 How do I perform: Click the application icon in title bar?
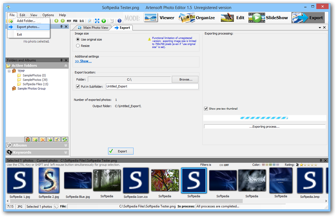8,7
